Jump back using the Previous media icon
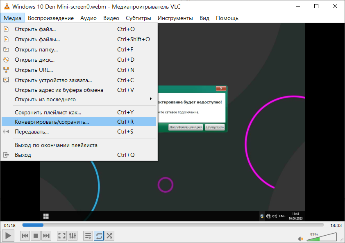The height and width of the screenshot is (243, 345). 25,235
